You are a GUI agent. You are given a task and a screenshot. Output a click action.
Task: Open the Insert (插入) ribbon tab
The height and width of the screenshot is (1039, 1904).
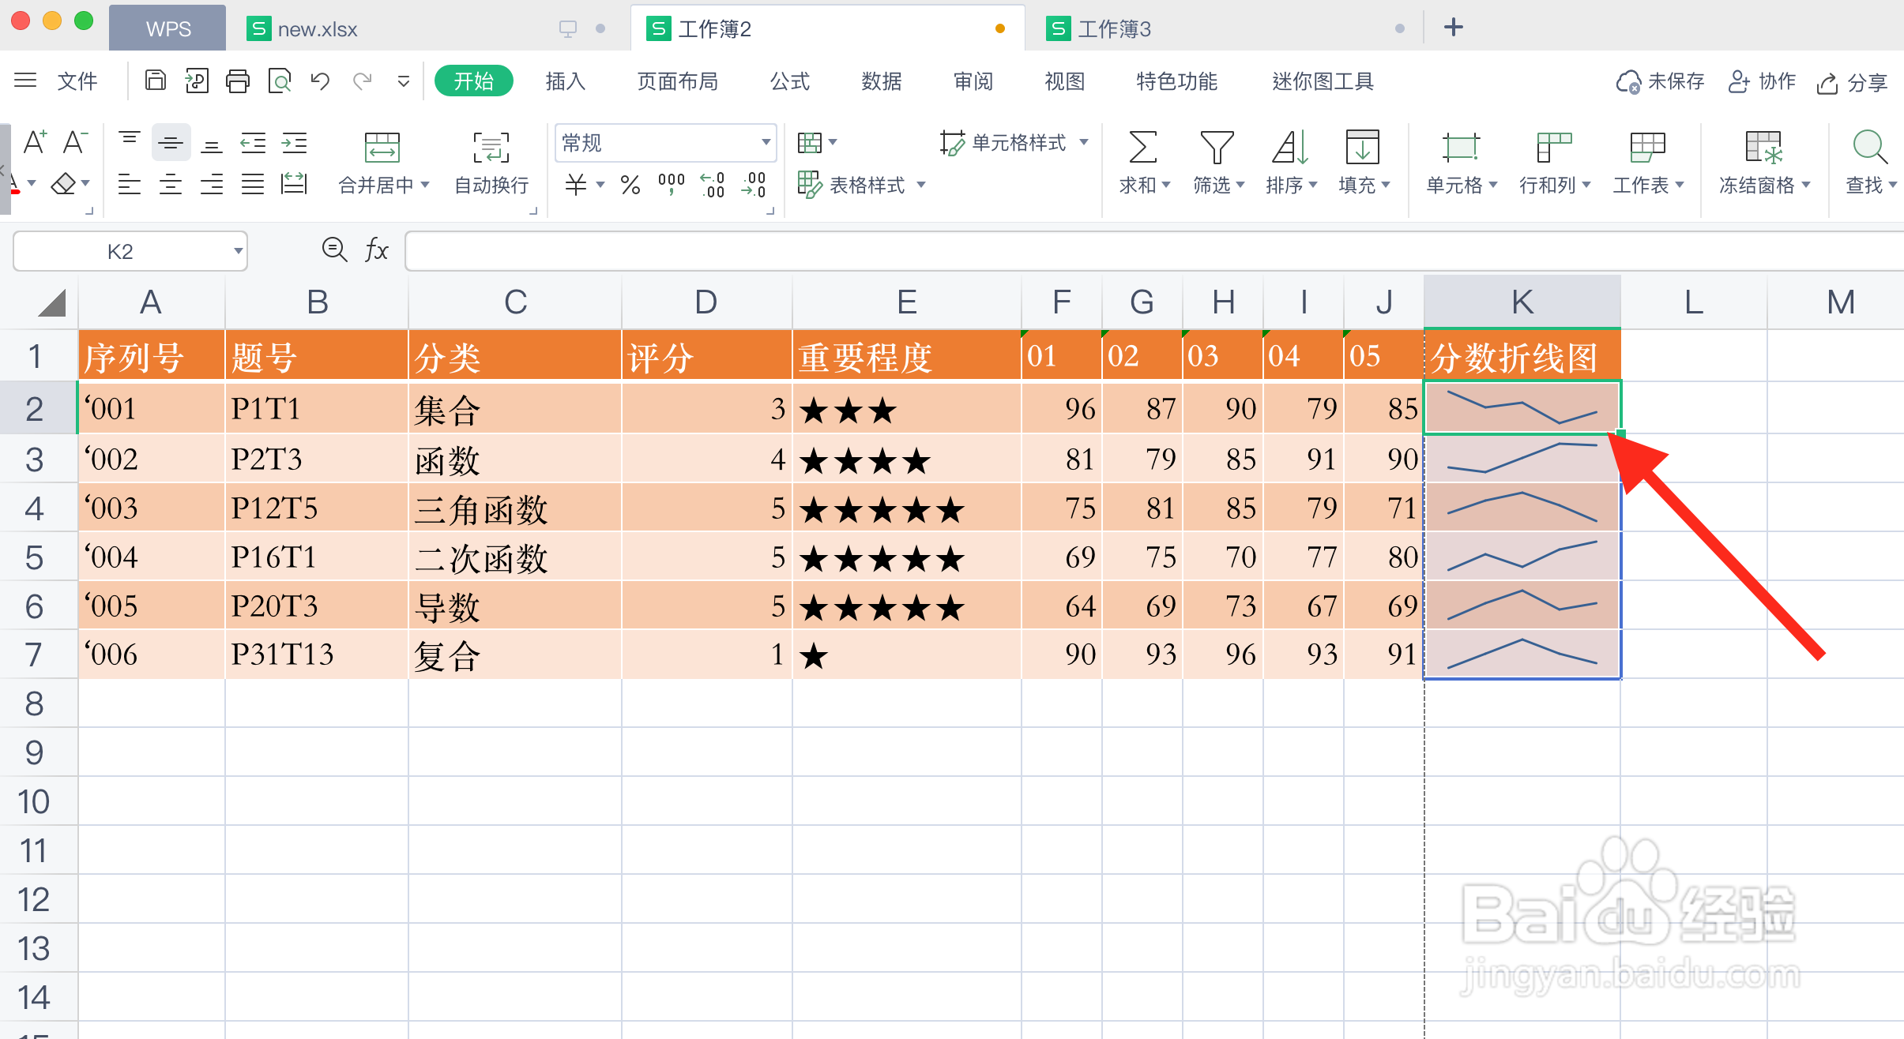tap(565, 81)
